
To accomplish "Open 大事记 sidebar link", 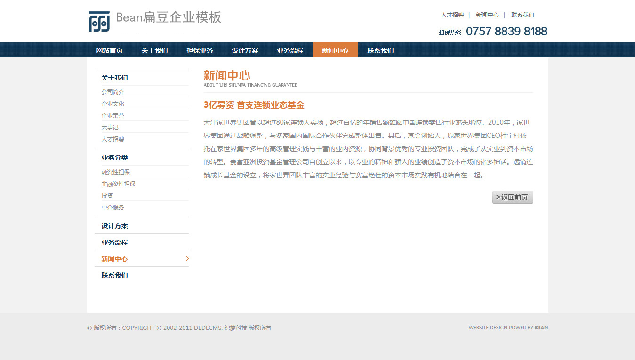I will point(110,128).
